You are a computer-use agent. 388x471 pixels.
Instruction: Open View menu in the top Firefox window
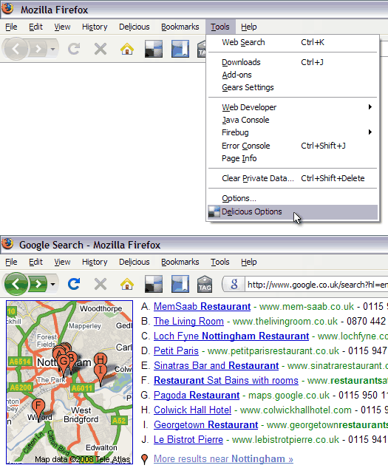pyautogui.click(x=62, y=27)
